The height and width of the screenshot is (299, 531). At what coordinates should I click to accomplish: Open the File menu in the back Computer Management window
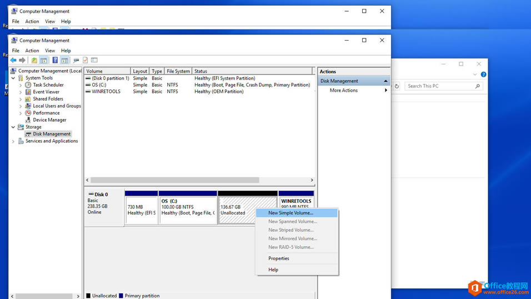(16, 21)
